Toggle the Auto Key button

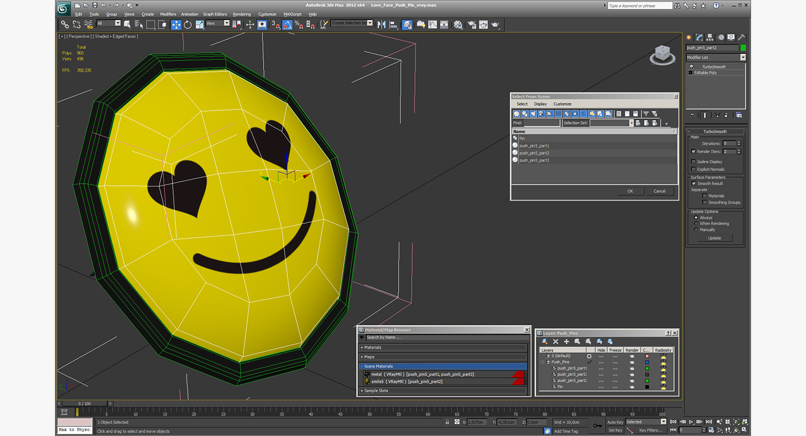615,422
